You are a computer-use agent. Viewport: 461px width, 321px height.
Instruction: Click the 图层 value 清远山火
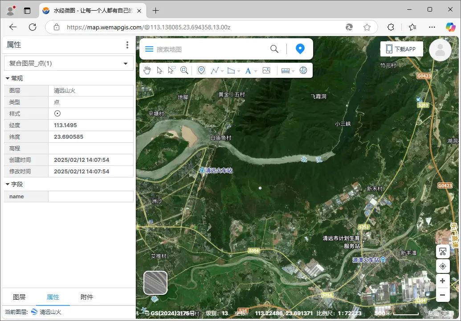(x=65, y=91)
